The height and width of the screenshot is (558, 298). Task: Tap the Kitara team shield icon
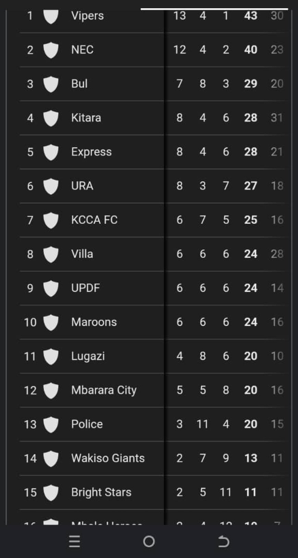51,118
